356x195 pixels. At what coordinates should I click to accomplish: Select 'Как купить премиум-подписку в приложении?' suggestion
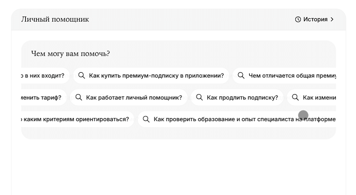156,76
